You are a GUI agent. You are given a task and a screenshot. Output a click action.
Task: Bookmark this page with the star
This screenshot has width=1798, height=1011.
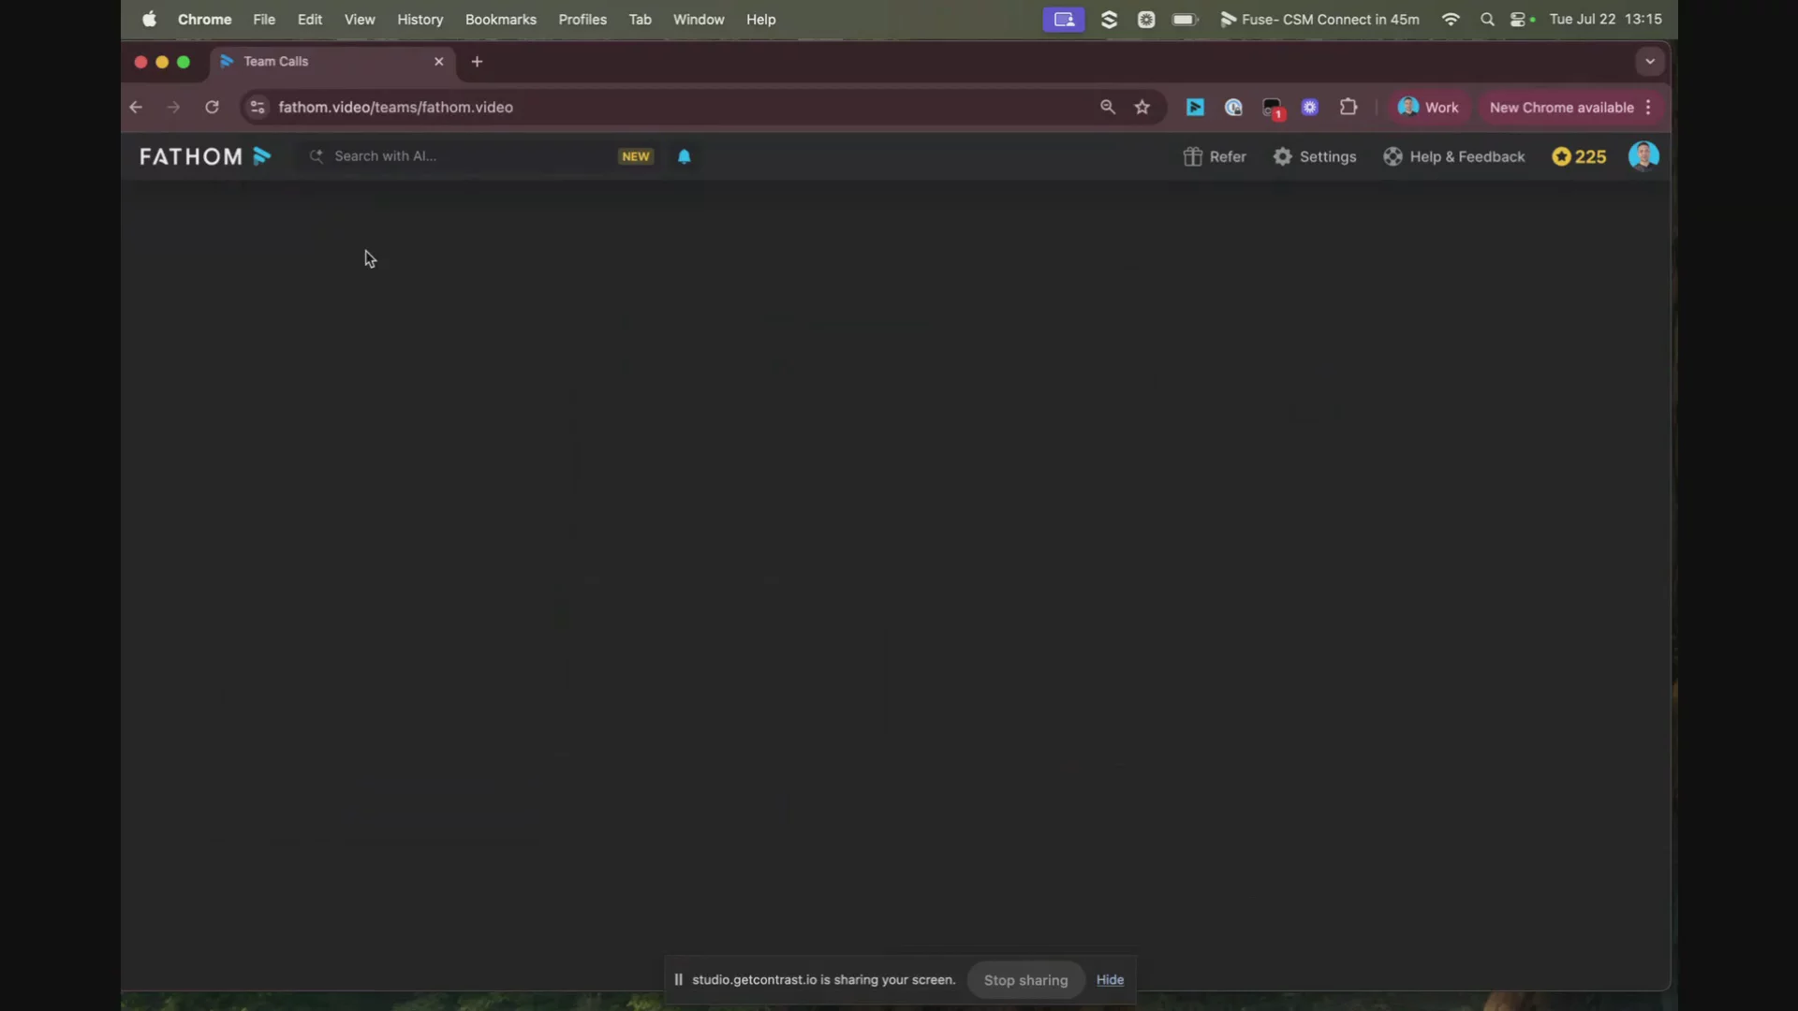click(x=1142, y=107)
